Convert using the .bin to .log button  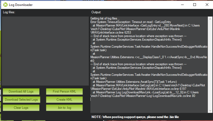tap(64, 108)
